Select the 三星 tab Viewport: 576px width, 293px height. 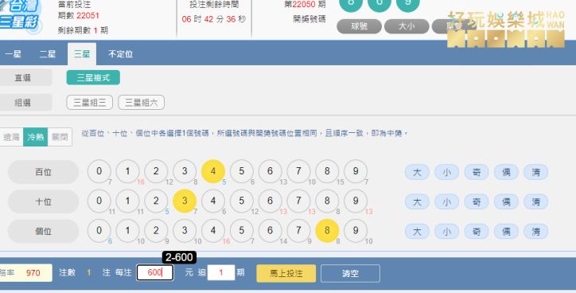(82, 54)
